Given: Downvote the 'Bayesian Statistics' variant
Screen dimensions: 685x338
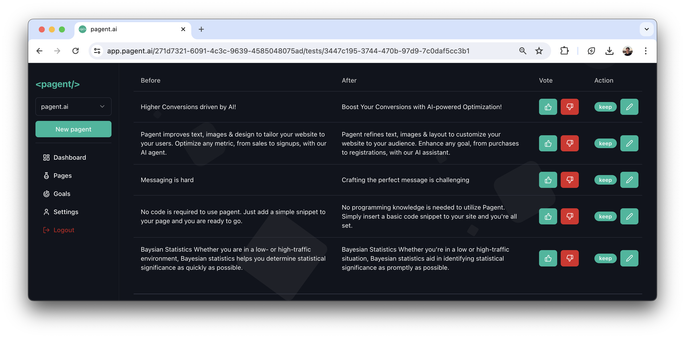Looking at the screenshot, I should click(569, 258).
